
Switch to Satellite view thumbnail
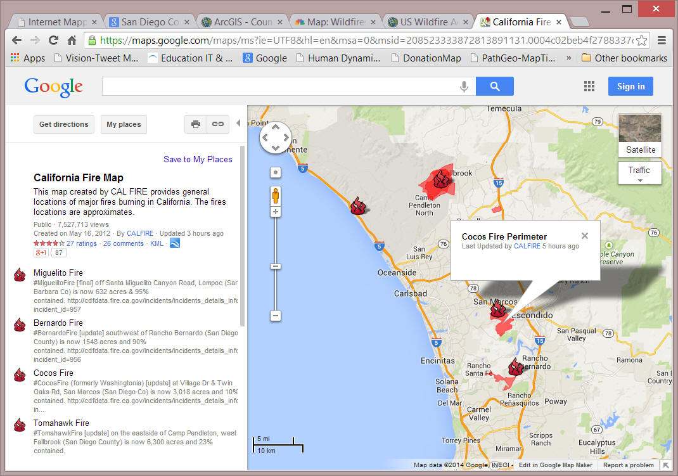click(640, 135)
